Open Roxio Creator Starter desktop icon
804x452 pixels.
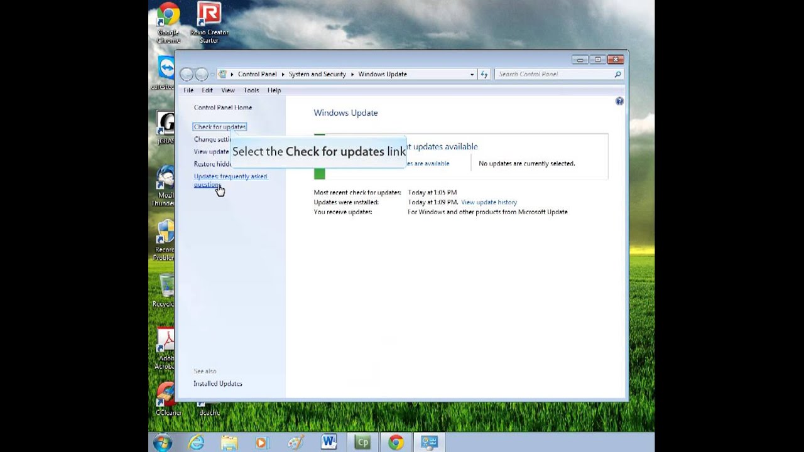pyautogui.click(x=209, y=23)
